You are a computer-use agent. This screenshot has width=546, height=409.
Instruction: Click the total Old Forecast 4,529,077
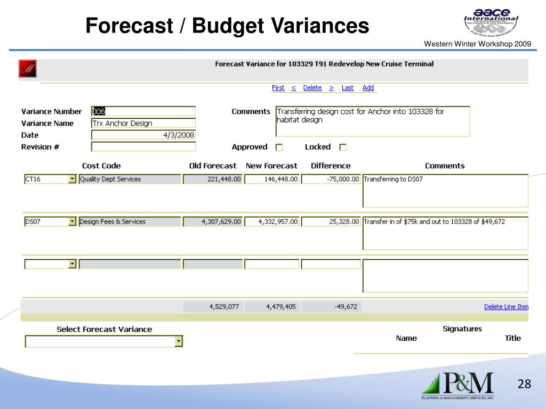click(x=212, y=306)
